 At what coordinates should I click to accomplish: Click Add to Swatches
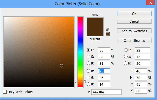(134, 31)
